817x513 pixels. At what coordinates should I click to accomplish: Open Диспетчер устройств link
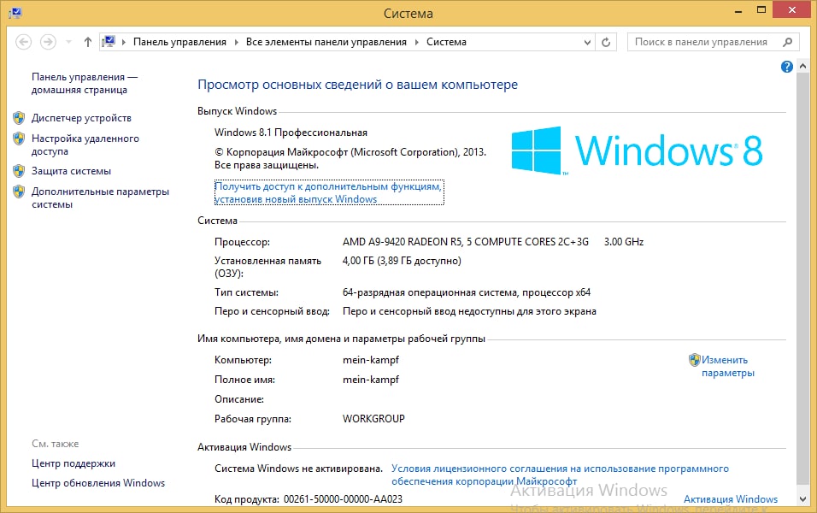(81, 118)
